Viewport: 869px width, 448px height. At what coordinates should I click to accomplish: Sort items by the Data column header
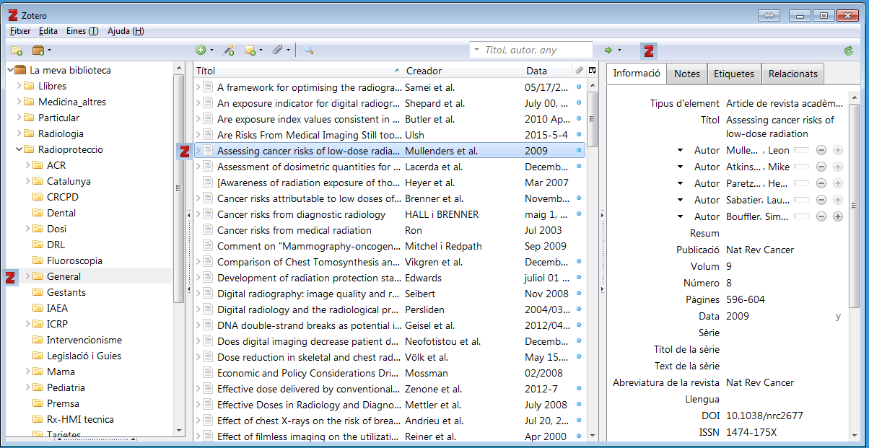point(548,71)
